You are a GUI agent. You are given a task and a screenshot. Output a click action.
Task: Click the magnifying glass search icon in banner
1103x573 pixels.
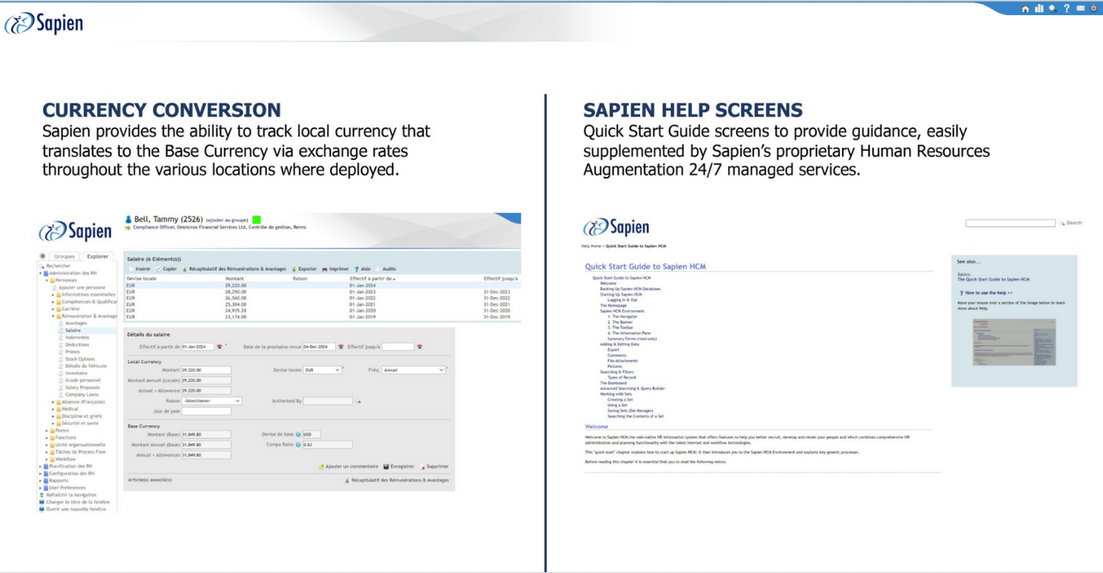pyautogui.click(x=1052, y=9)
